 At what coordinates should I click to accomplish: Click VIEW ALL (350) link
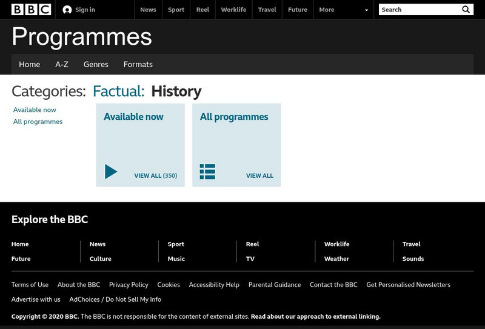point(156,175)
